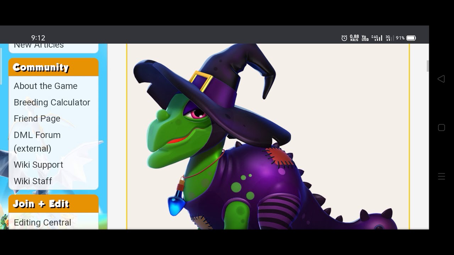Tap the 4G signal strength icon
The height and width of the screenshot is (255, 454).
(x=377, y=38)
